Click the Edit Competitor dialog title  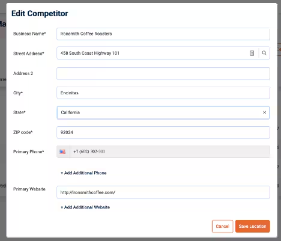click(x=40, y=14)
